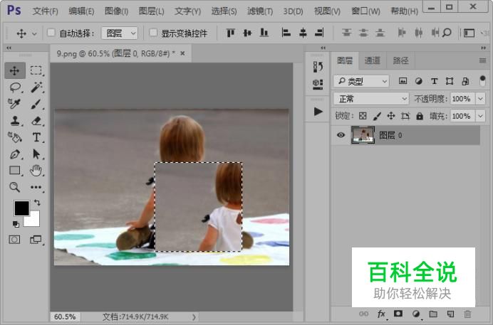Select the Pen tool
493x325 pixels.
coord(15,154)
